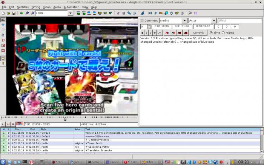Open the Shift Times clock icon
The image size is (264, 165).
(x=171, y=13)
